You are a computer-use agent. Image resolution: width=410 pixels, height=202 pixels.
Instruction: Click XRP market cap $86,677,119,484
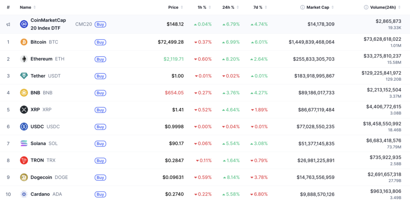[x=316, y=109]
